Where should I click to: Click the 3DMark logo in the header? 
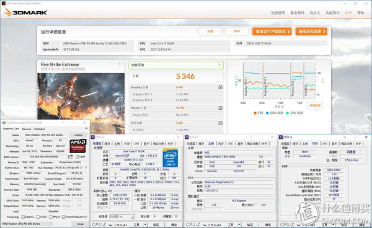click(x=25, y=12)
